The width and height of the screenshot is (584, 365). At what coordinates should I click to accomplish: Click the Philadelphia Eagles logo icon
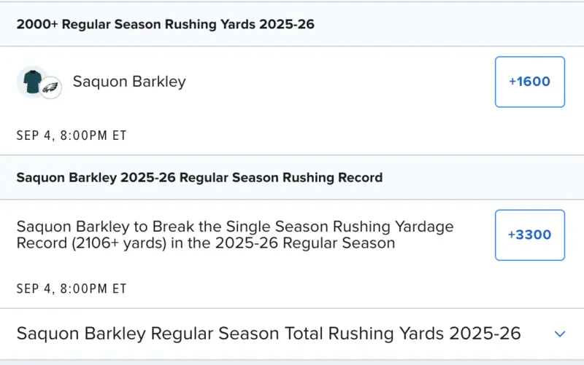pos(50,88)
